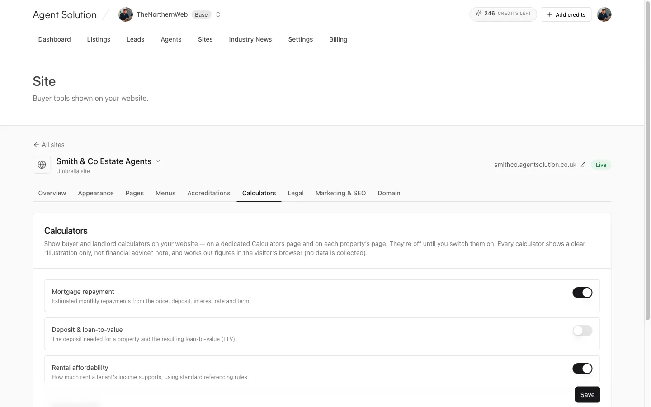This screenshot has height=407, width=651.
Task: Click the Mortgage repayment title
Action: pos(83,292)
